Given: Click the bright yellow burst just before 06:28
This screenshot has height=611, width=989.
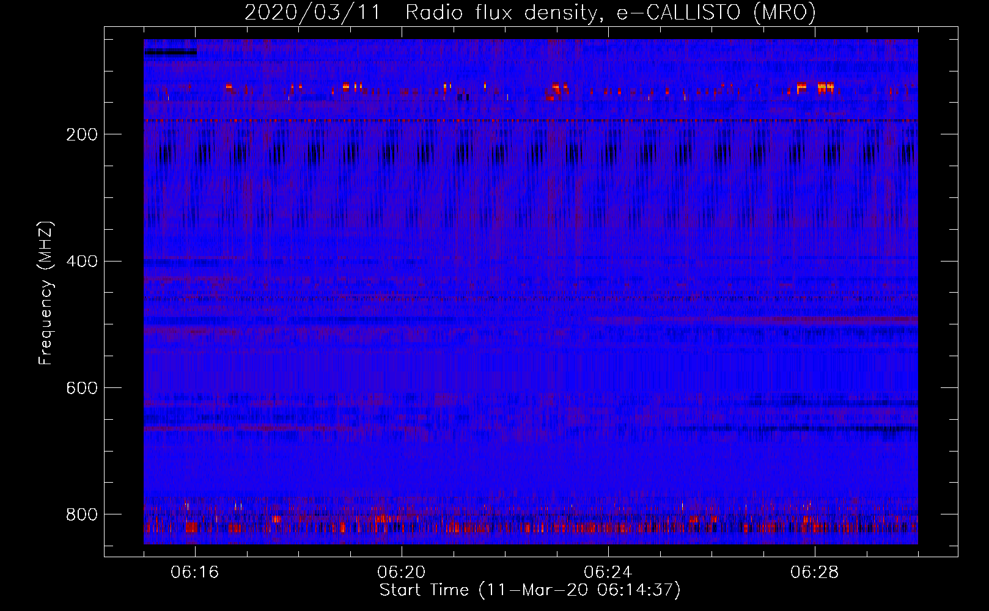Looking at the screenshot, I should coord(801,86).
